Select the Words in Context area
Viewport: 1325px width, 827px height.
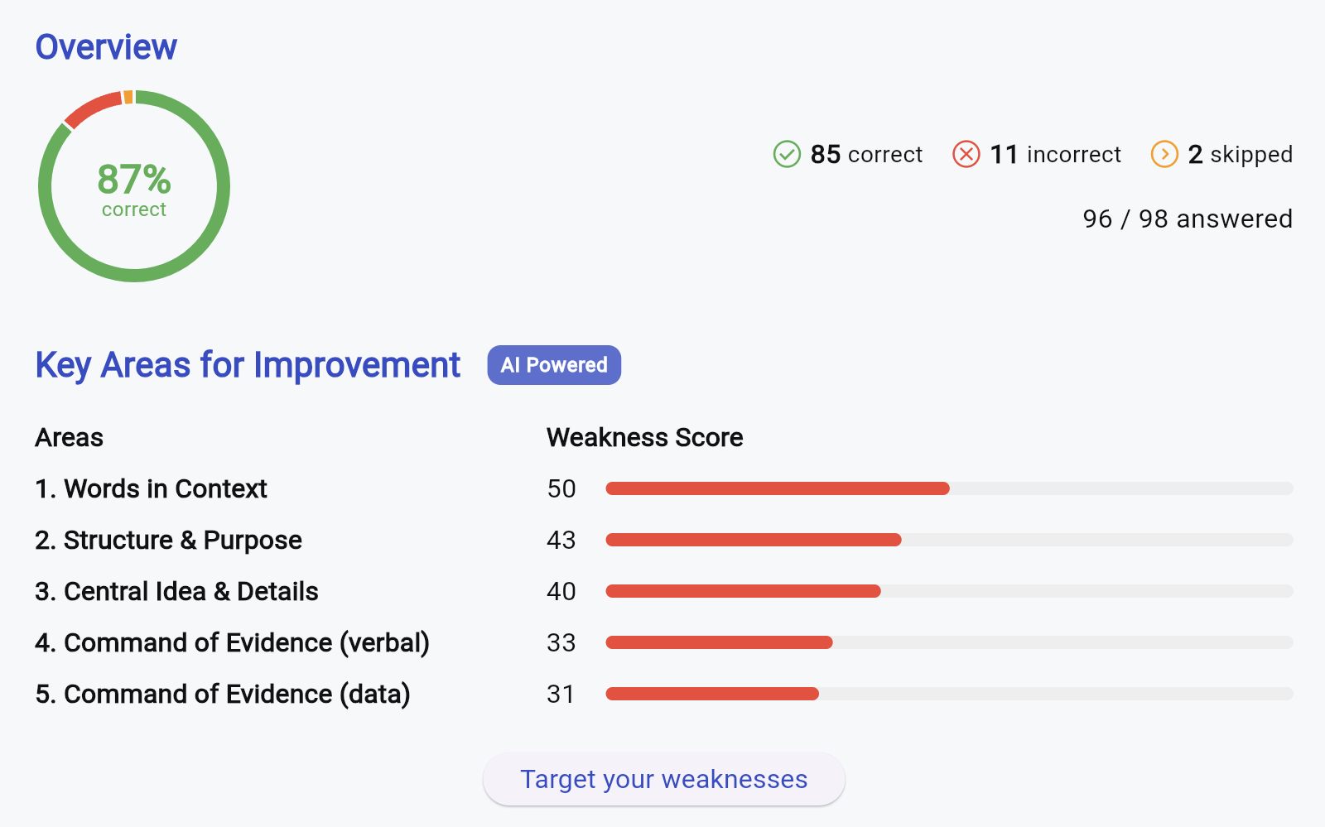pos(151,489)
